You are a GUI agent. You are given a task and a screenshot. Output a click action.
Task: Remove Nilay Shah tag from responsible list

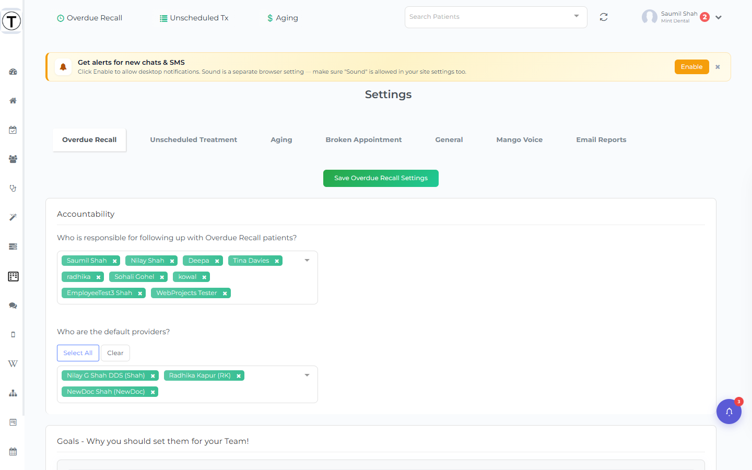172,261
